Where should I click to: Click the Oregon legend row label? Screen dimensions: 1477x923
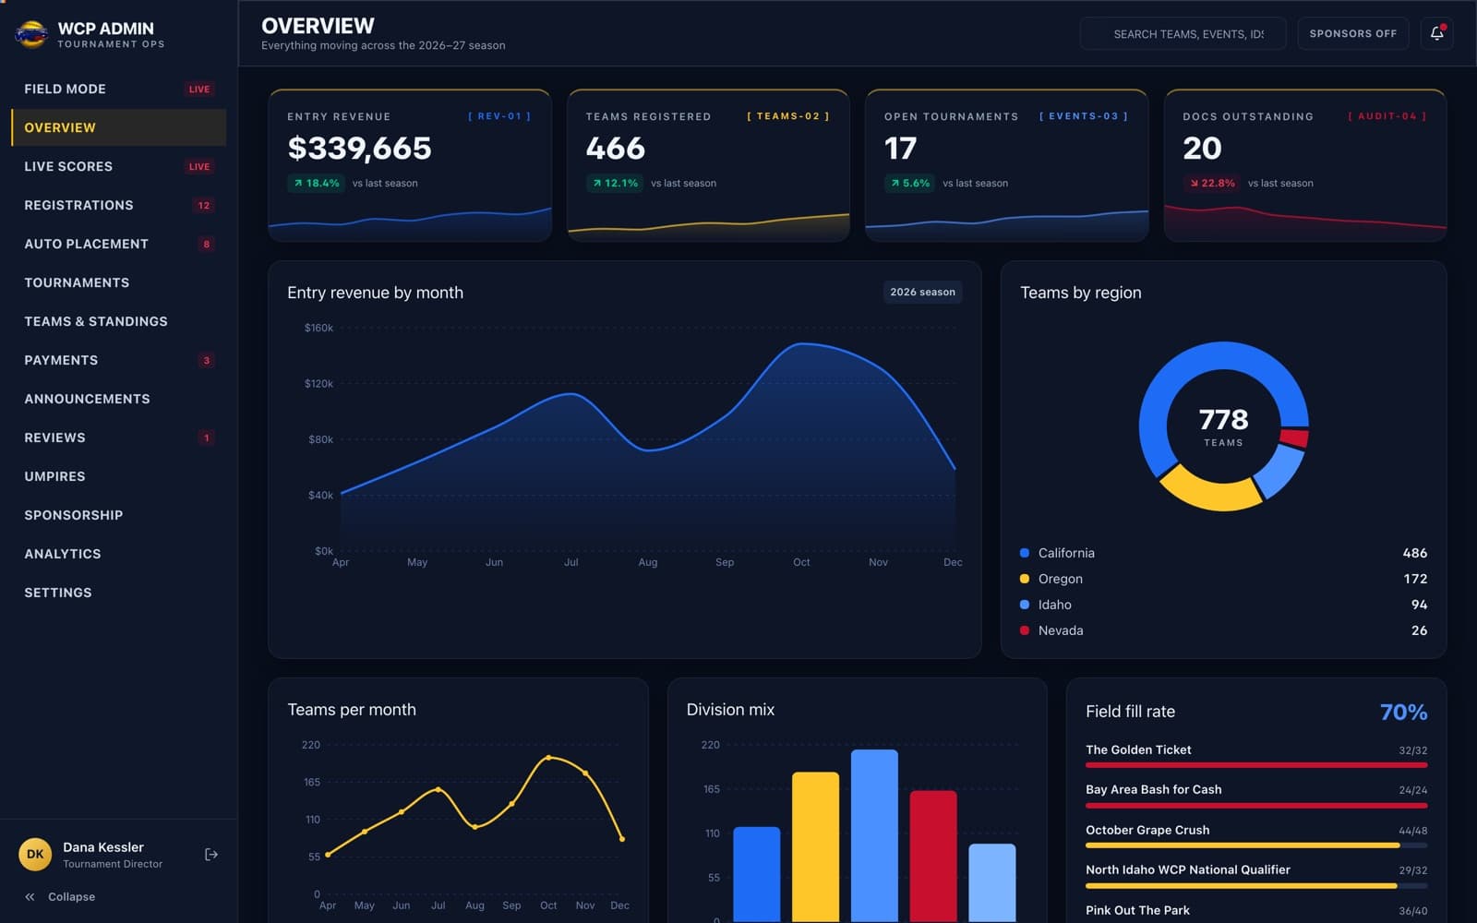(x=1060, y=579)
